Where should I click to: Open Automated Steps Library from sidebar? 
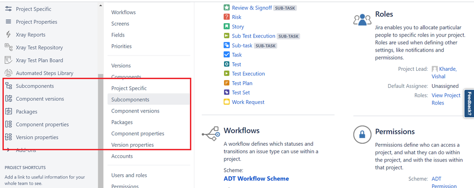45,73
